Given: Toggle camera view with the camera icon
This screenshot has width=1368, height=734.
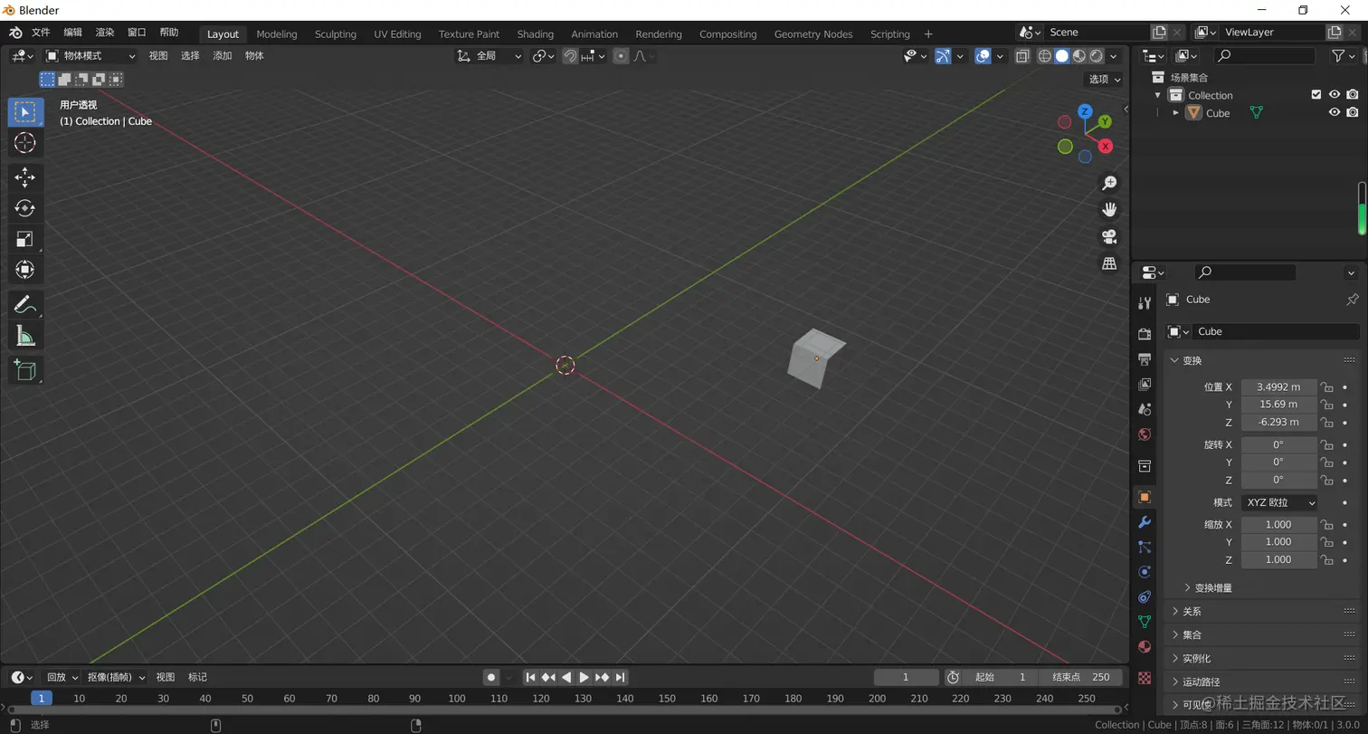Looking at the screenshot, I should coord(1109,237).
